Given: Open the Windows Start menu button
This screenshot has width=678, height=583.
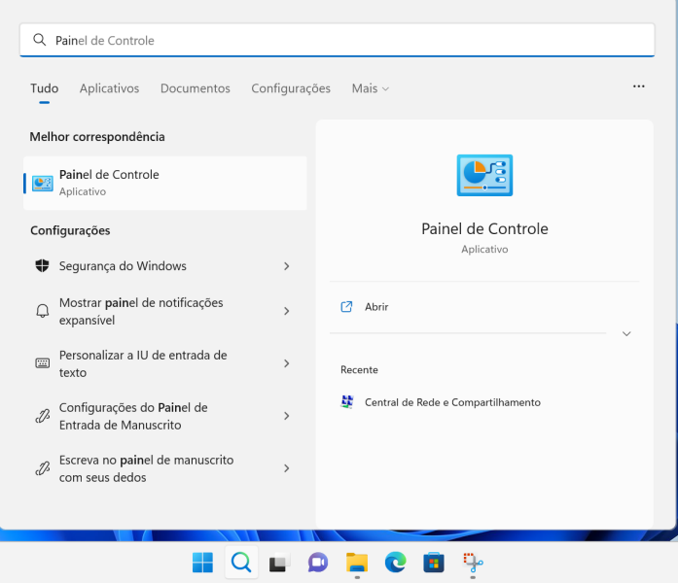Looking at the screenshot, I should [202, 562].
